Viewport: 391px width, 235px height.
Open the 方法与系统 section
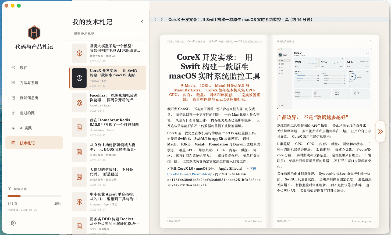click(34, 83)
